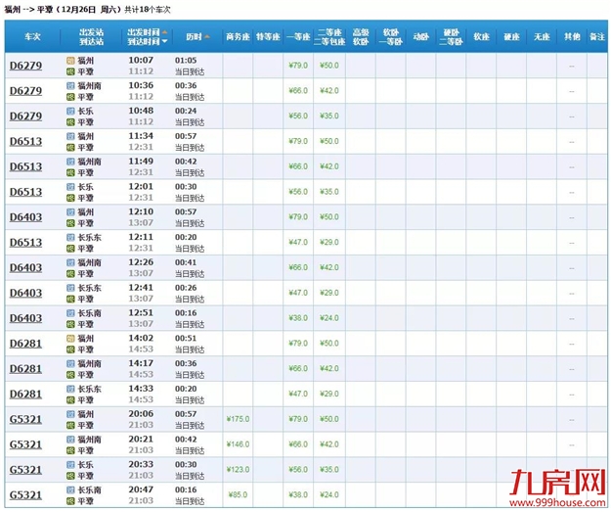Click the 其他 column header
Viewport: 611px width, 512px height.
click(x=572, y=36)
